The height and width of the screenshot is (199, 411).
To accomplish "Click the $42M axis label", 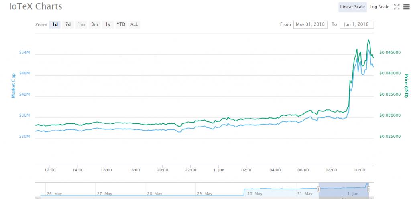I will [x=24, y=94].
